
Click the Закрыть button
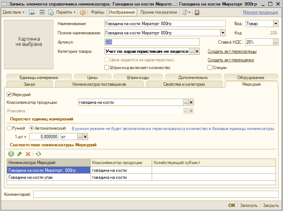[x=271, y=205]
